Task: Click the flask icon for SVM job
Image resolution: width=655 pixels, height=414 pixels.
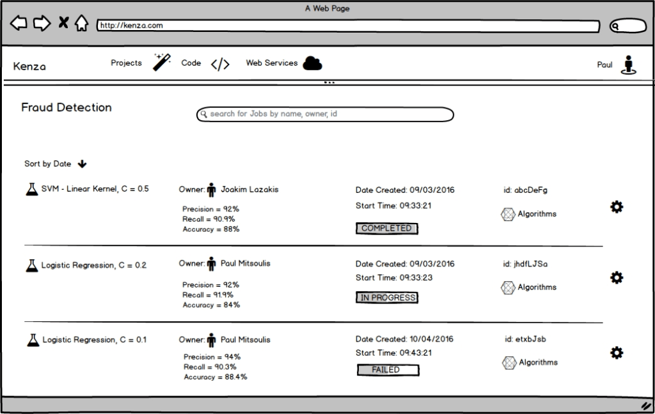Action: point(32,189)
